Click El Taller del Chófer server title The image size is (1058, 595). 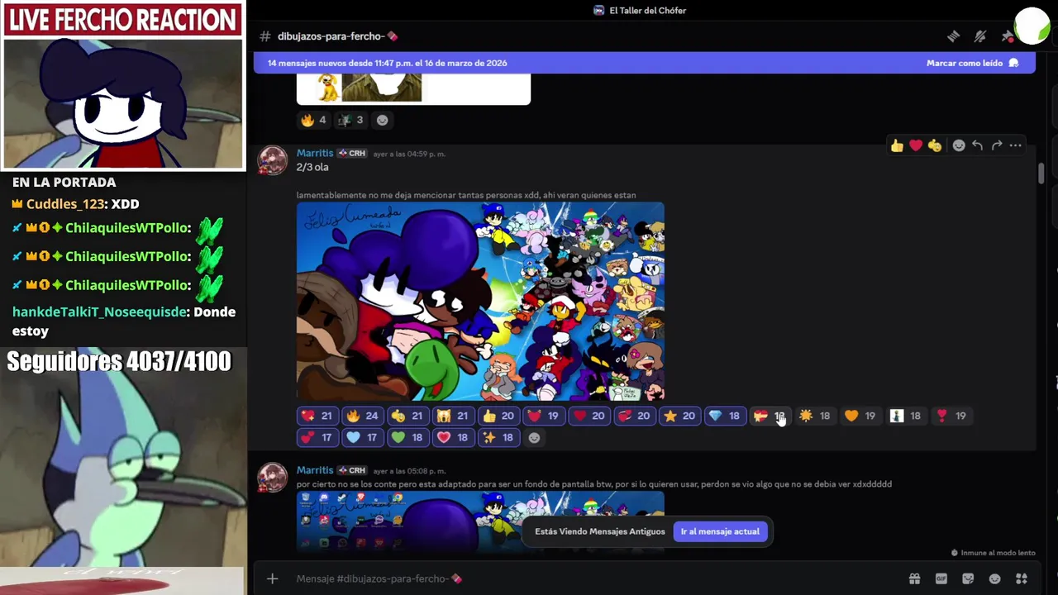[648, 11]
